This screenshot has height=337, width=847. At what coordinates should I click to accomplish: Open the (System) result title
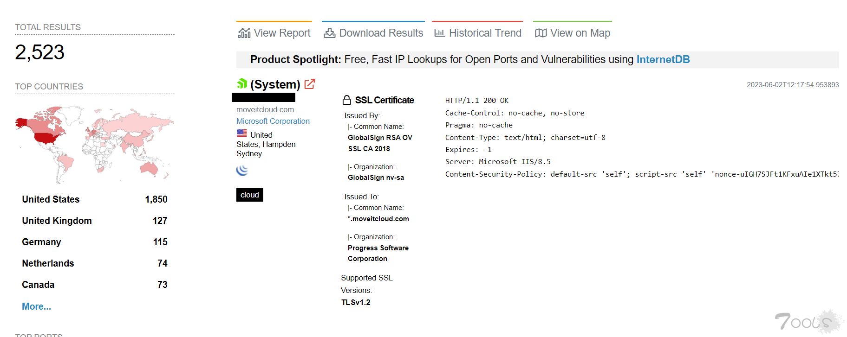point(275,84)
